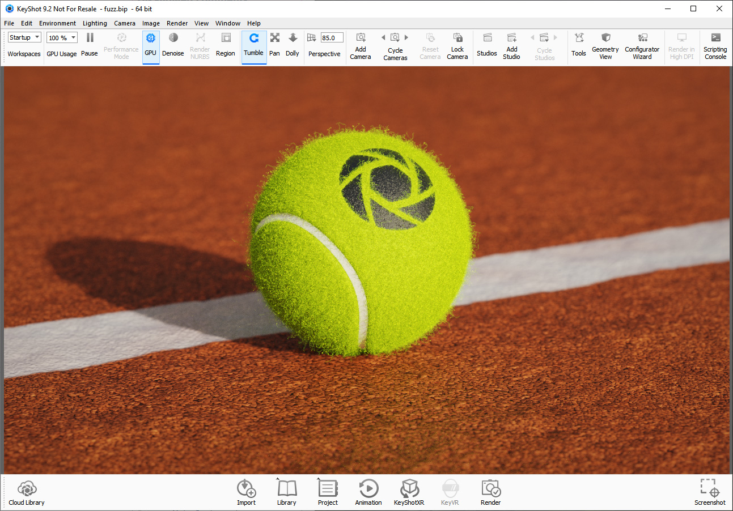Take a Screenshot of the view

[x=710, y=492]
